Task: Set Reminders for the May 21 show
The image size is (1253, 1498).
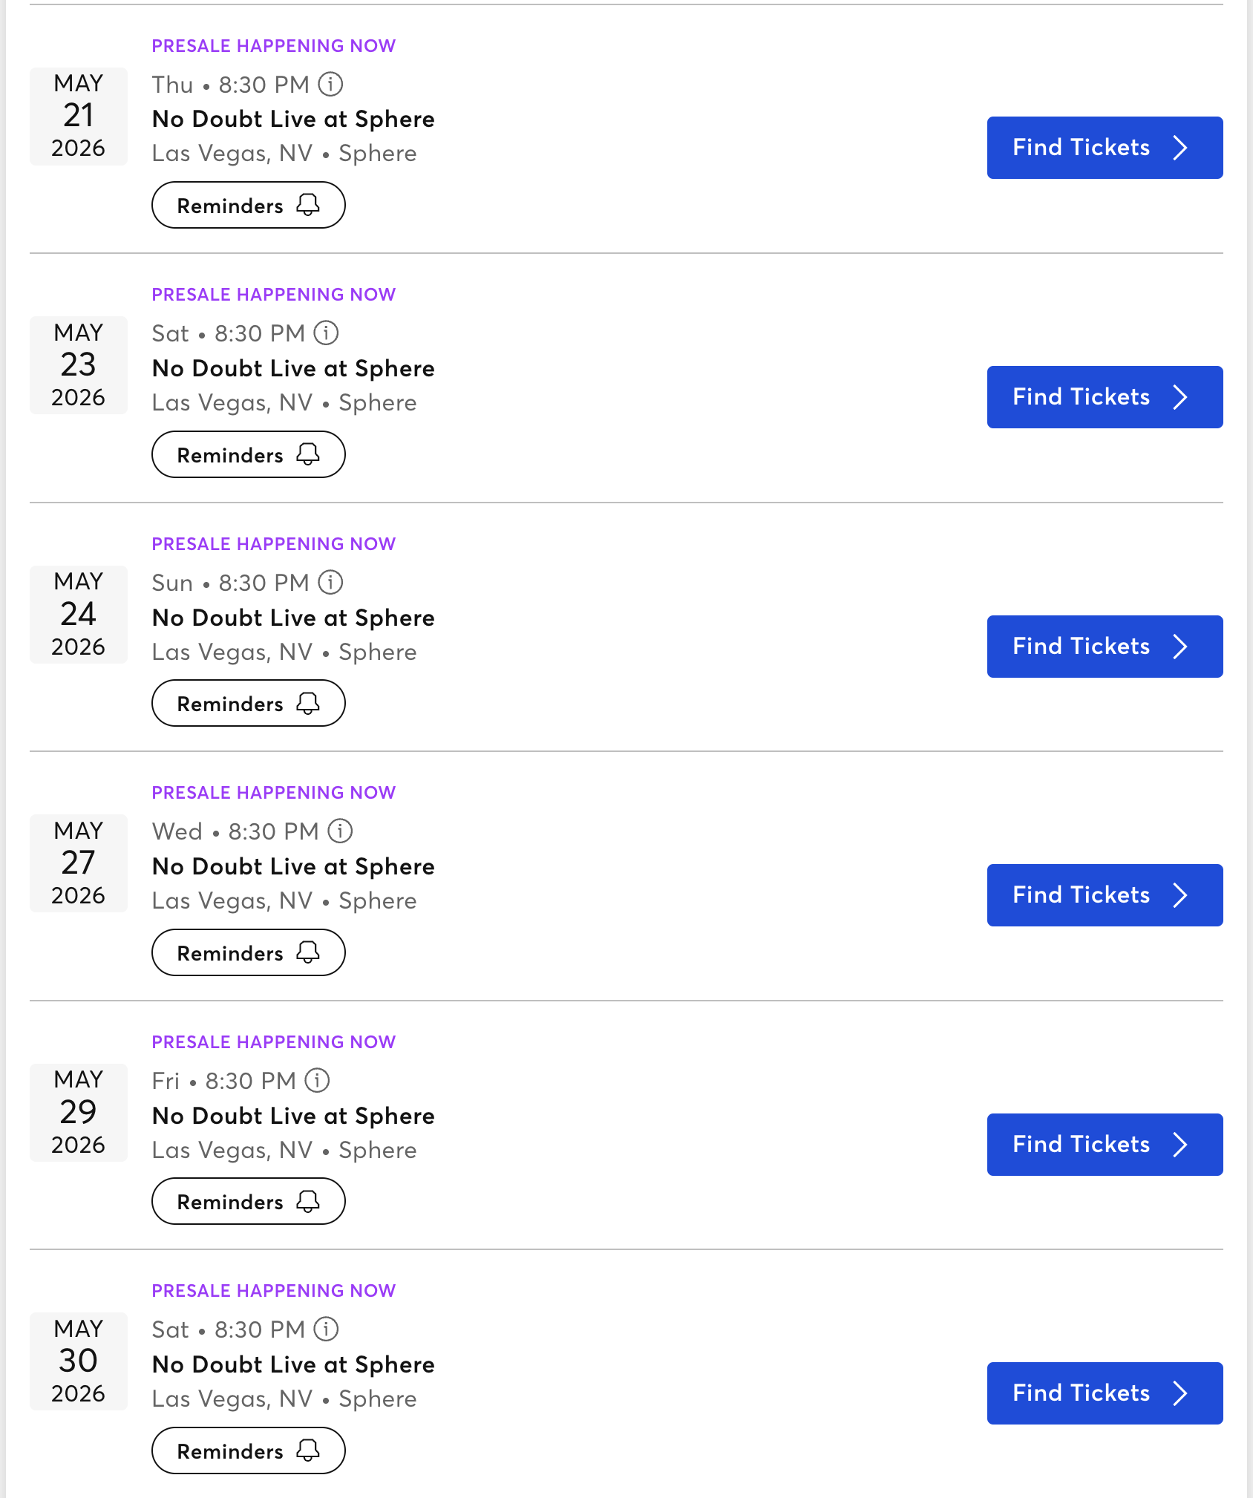Action: tap(248, 206)
